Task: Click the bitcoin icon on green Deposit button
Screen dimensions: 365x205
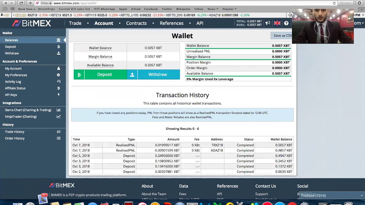Action: click(79, 75)
